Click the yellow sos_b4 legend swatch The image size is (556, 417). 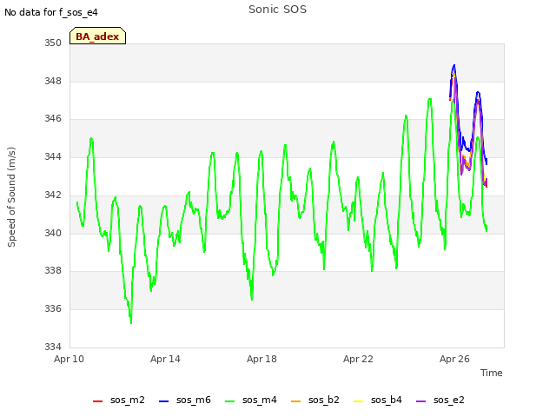[358, 401]
